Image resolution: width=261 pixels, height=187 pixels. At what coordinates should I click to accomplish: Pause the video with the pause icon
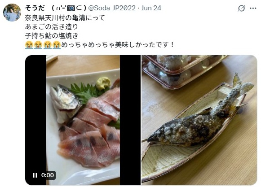[35, 175]
